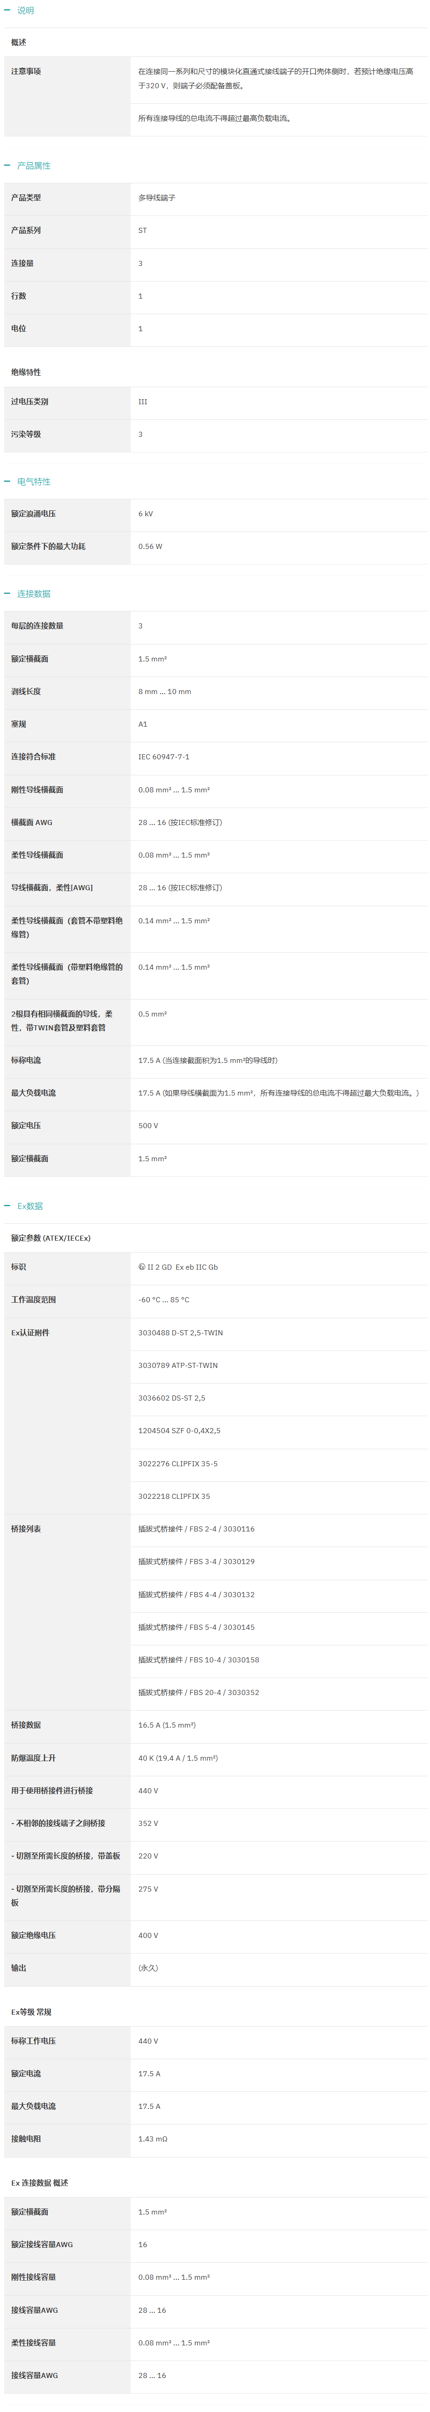Select the 额定接线容量AWG label
The image size is (430, 2412).
(42, 2244)
